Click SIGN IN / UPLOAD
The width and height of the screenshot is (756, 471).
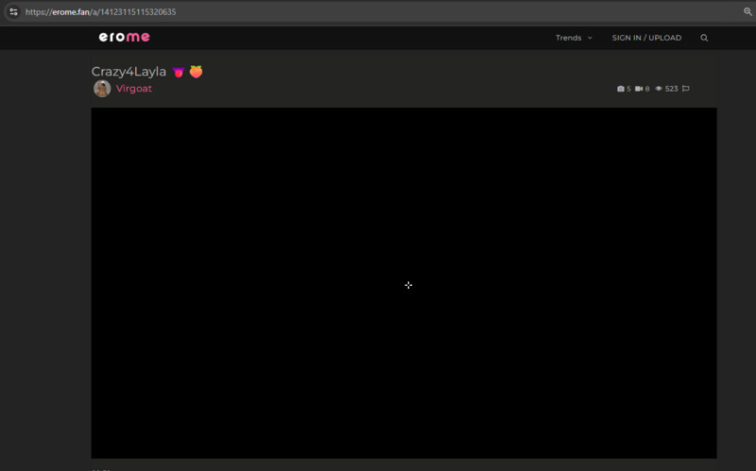(x=646, y=38)
